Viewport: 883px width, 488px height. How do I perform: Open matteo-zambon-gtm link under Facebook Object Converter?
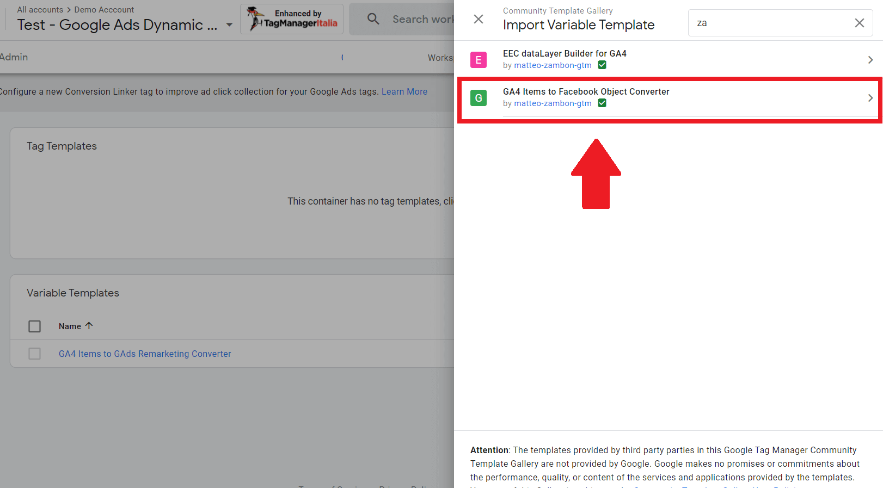point(553,103)
